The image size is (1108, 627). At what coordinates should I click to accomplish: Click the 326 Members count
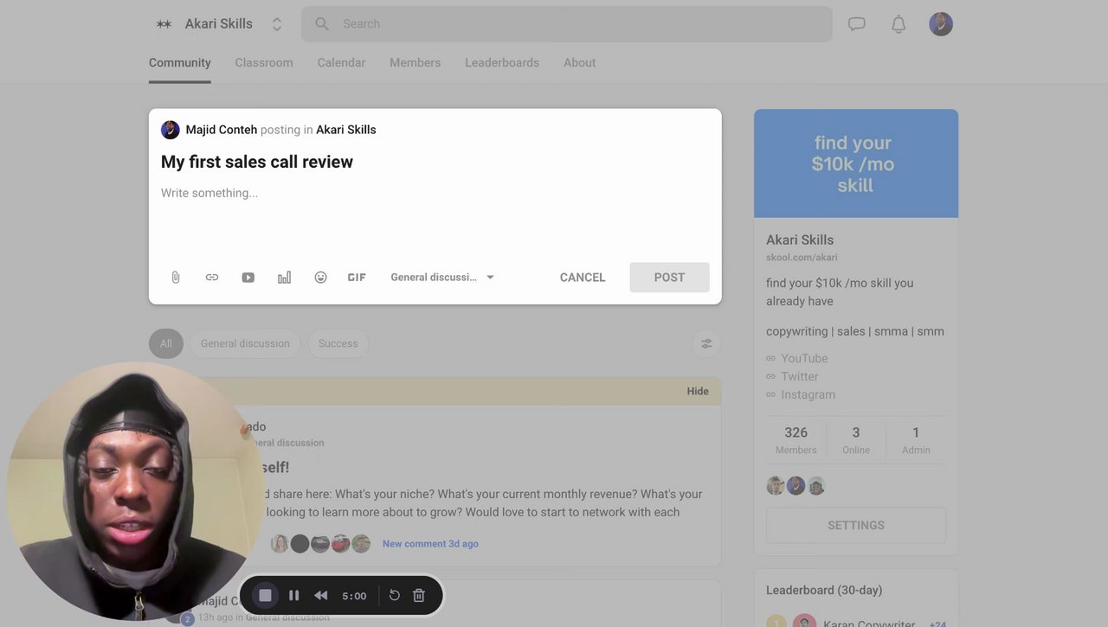(796, 439)
